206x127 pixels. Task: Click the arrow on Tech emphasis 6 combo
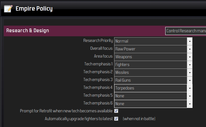[190, 104]
